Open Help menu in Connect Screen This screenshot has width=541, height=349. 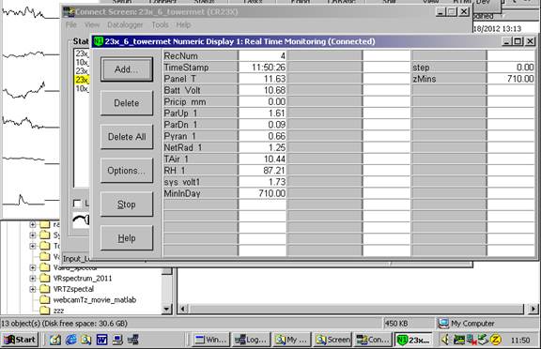[x=183, y=24]
